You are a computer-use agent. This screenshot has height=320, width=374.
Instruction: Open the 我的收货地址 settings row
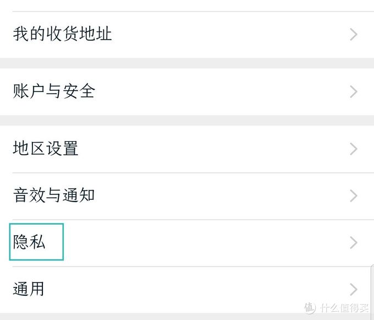tap(62, 34)
